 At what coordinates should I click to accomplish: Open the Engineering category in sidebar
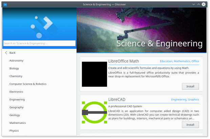(x=17, y=100)
